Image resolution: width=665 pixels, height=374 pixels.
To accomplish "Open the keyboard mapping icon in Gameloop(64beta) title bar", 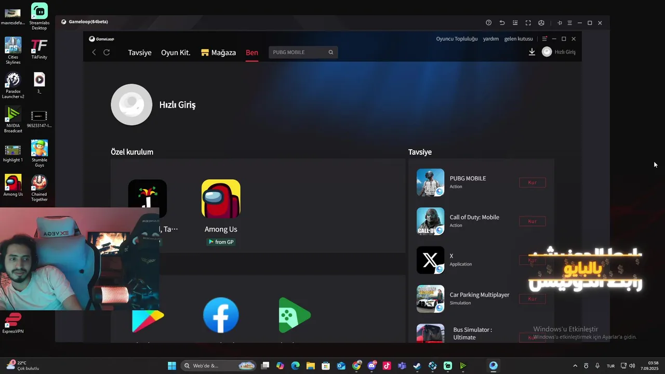I will 515,23.
